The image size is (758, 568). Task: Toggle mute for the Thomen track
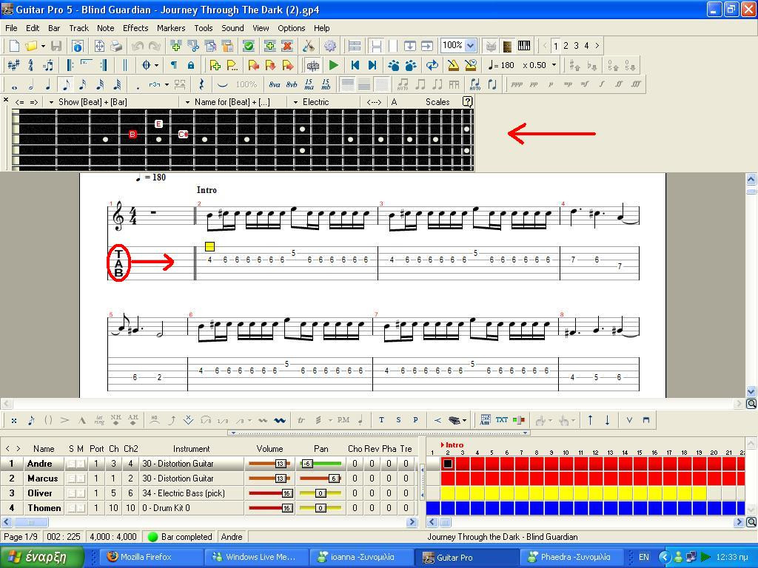(x=80, y=508)
